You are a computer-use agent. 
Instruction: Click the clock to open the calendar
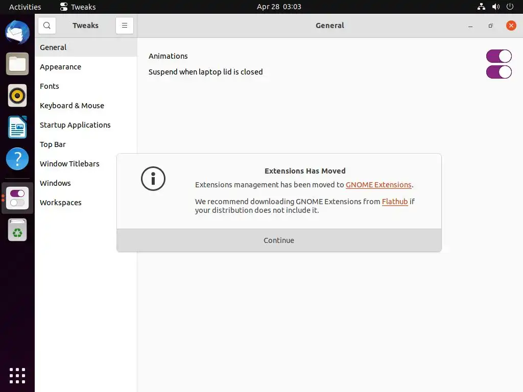(279, 7)
